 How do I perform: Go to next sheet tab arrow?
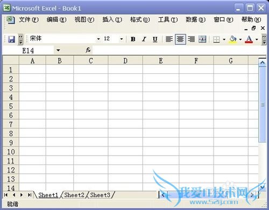pos(22,195)
